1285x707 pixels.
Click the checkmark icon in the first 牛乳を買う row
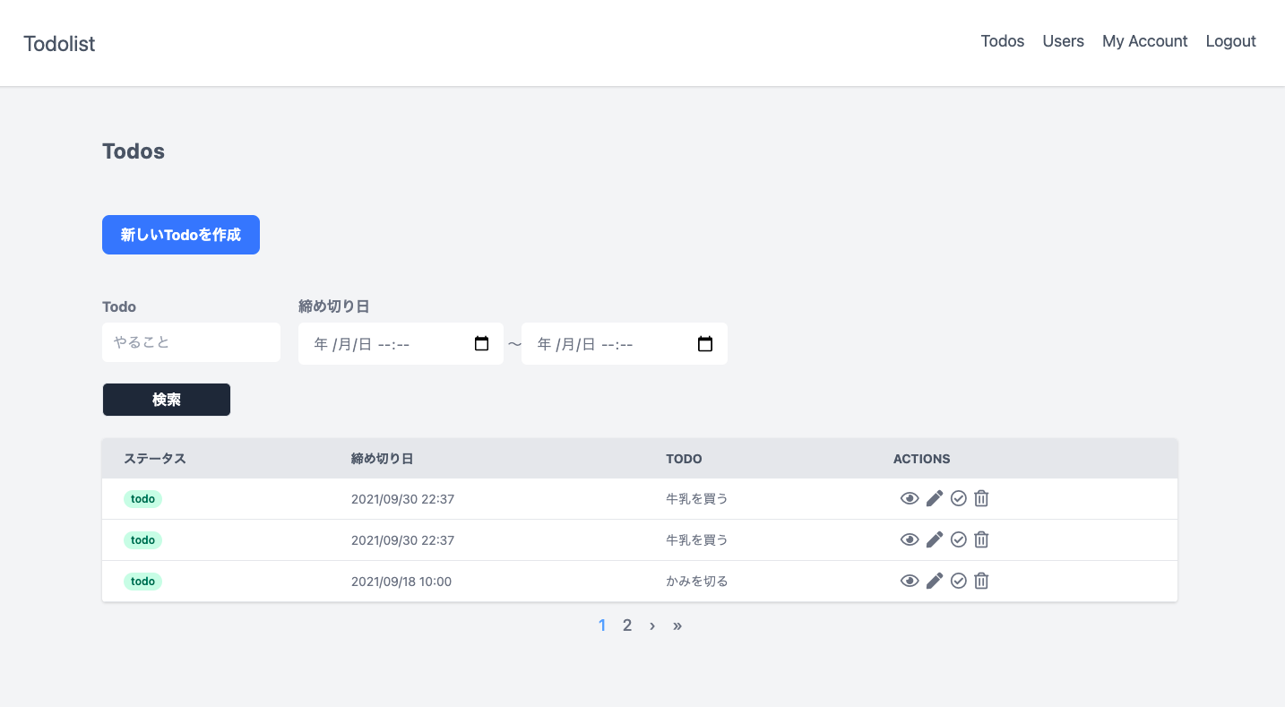959,498
